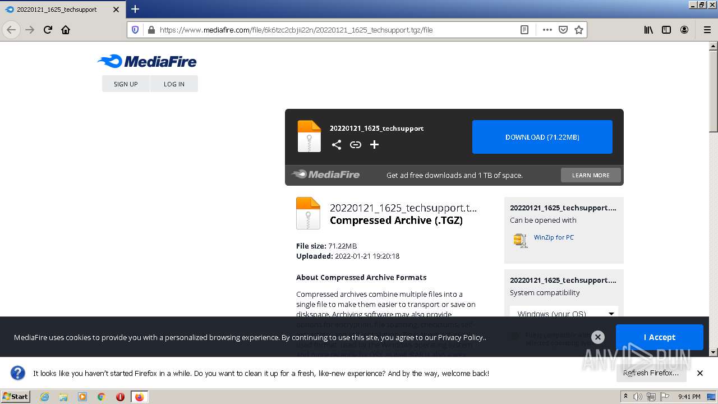Open page actions three-dots menu

[x=547, y=30]
